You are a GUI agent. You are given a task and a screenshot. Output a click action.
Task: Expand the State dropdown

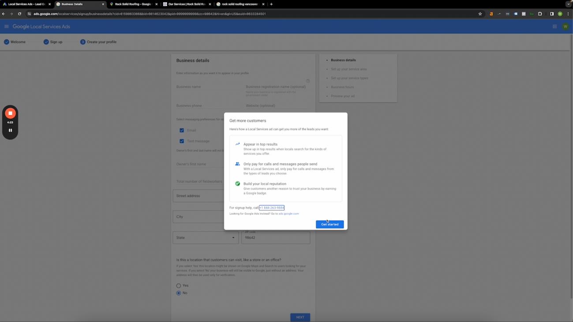click(206, 238)
